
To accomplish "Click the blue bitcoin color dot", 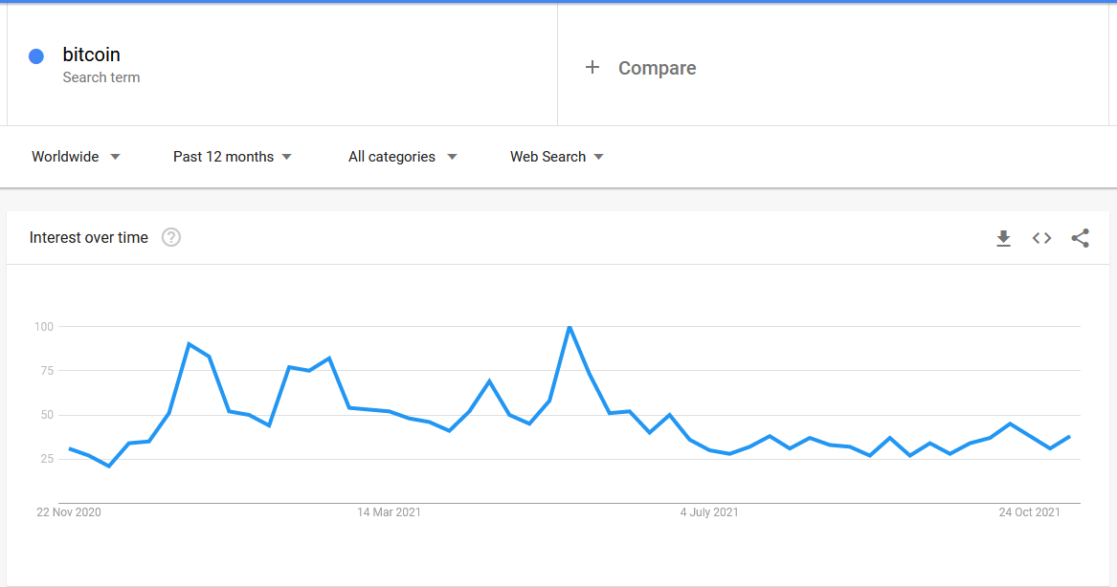I will coord(36,56).
